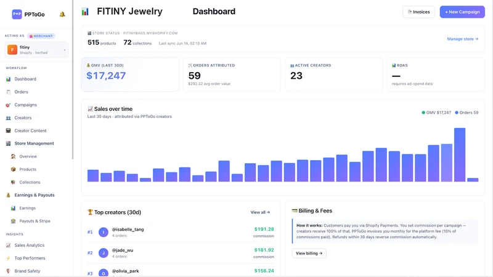
Task: Click the ROAS bar chart icon
Action: 394,65
